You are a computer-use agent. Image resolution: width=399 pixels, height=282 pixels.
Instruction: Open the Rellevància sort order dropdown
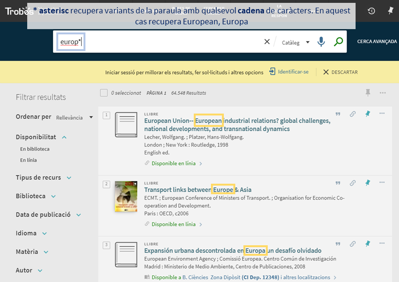coord(74,117)
